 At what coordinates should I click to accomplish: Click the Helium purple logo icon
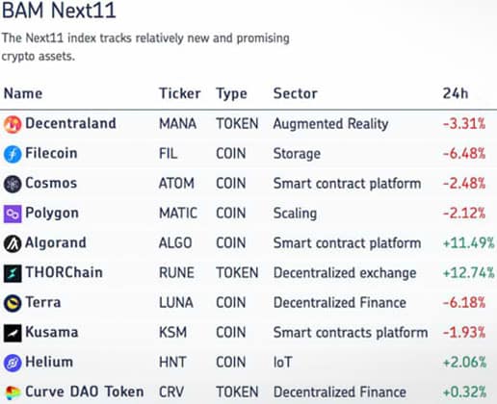[13, 363]
